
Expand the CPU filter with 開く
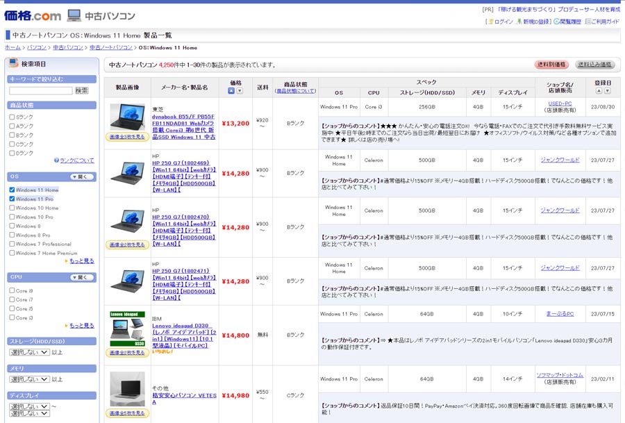(x=82, y=277)
